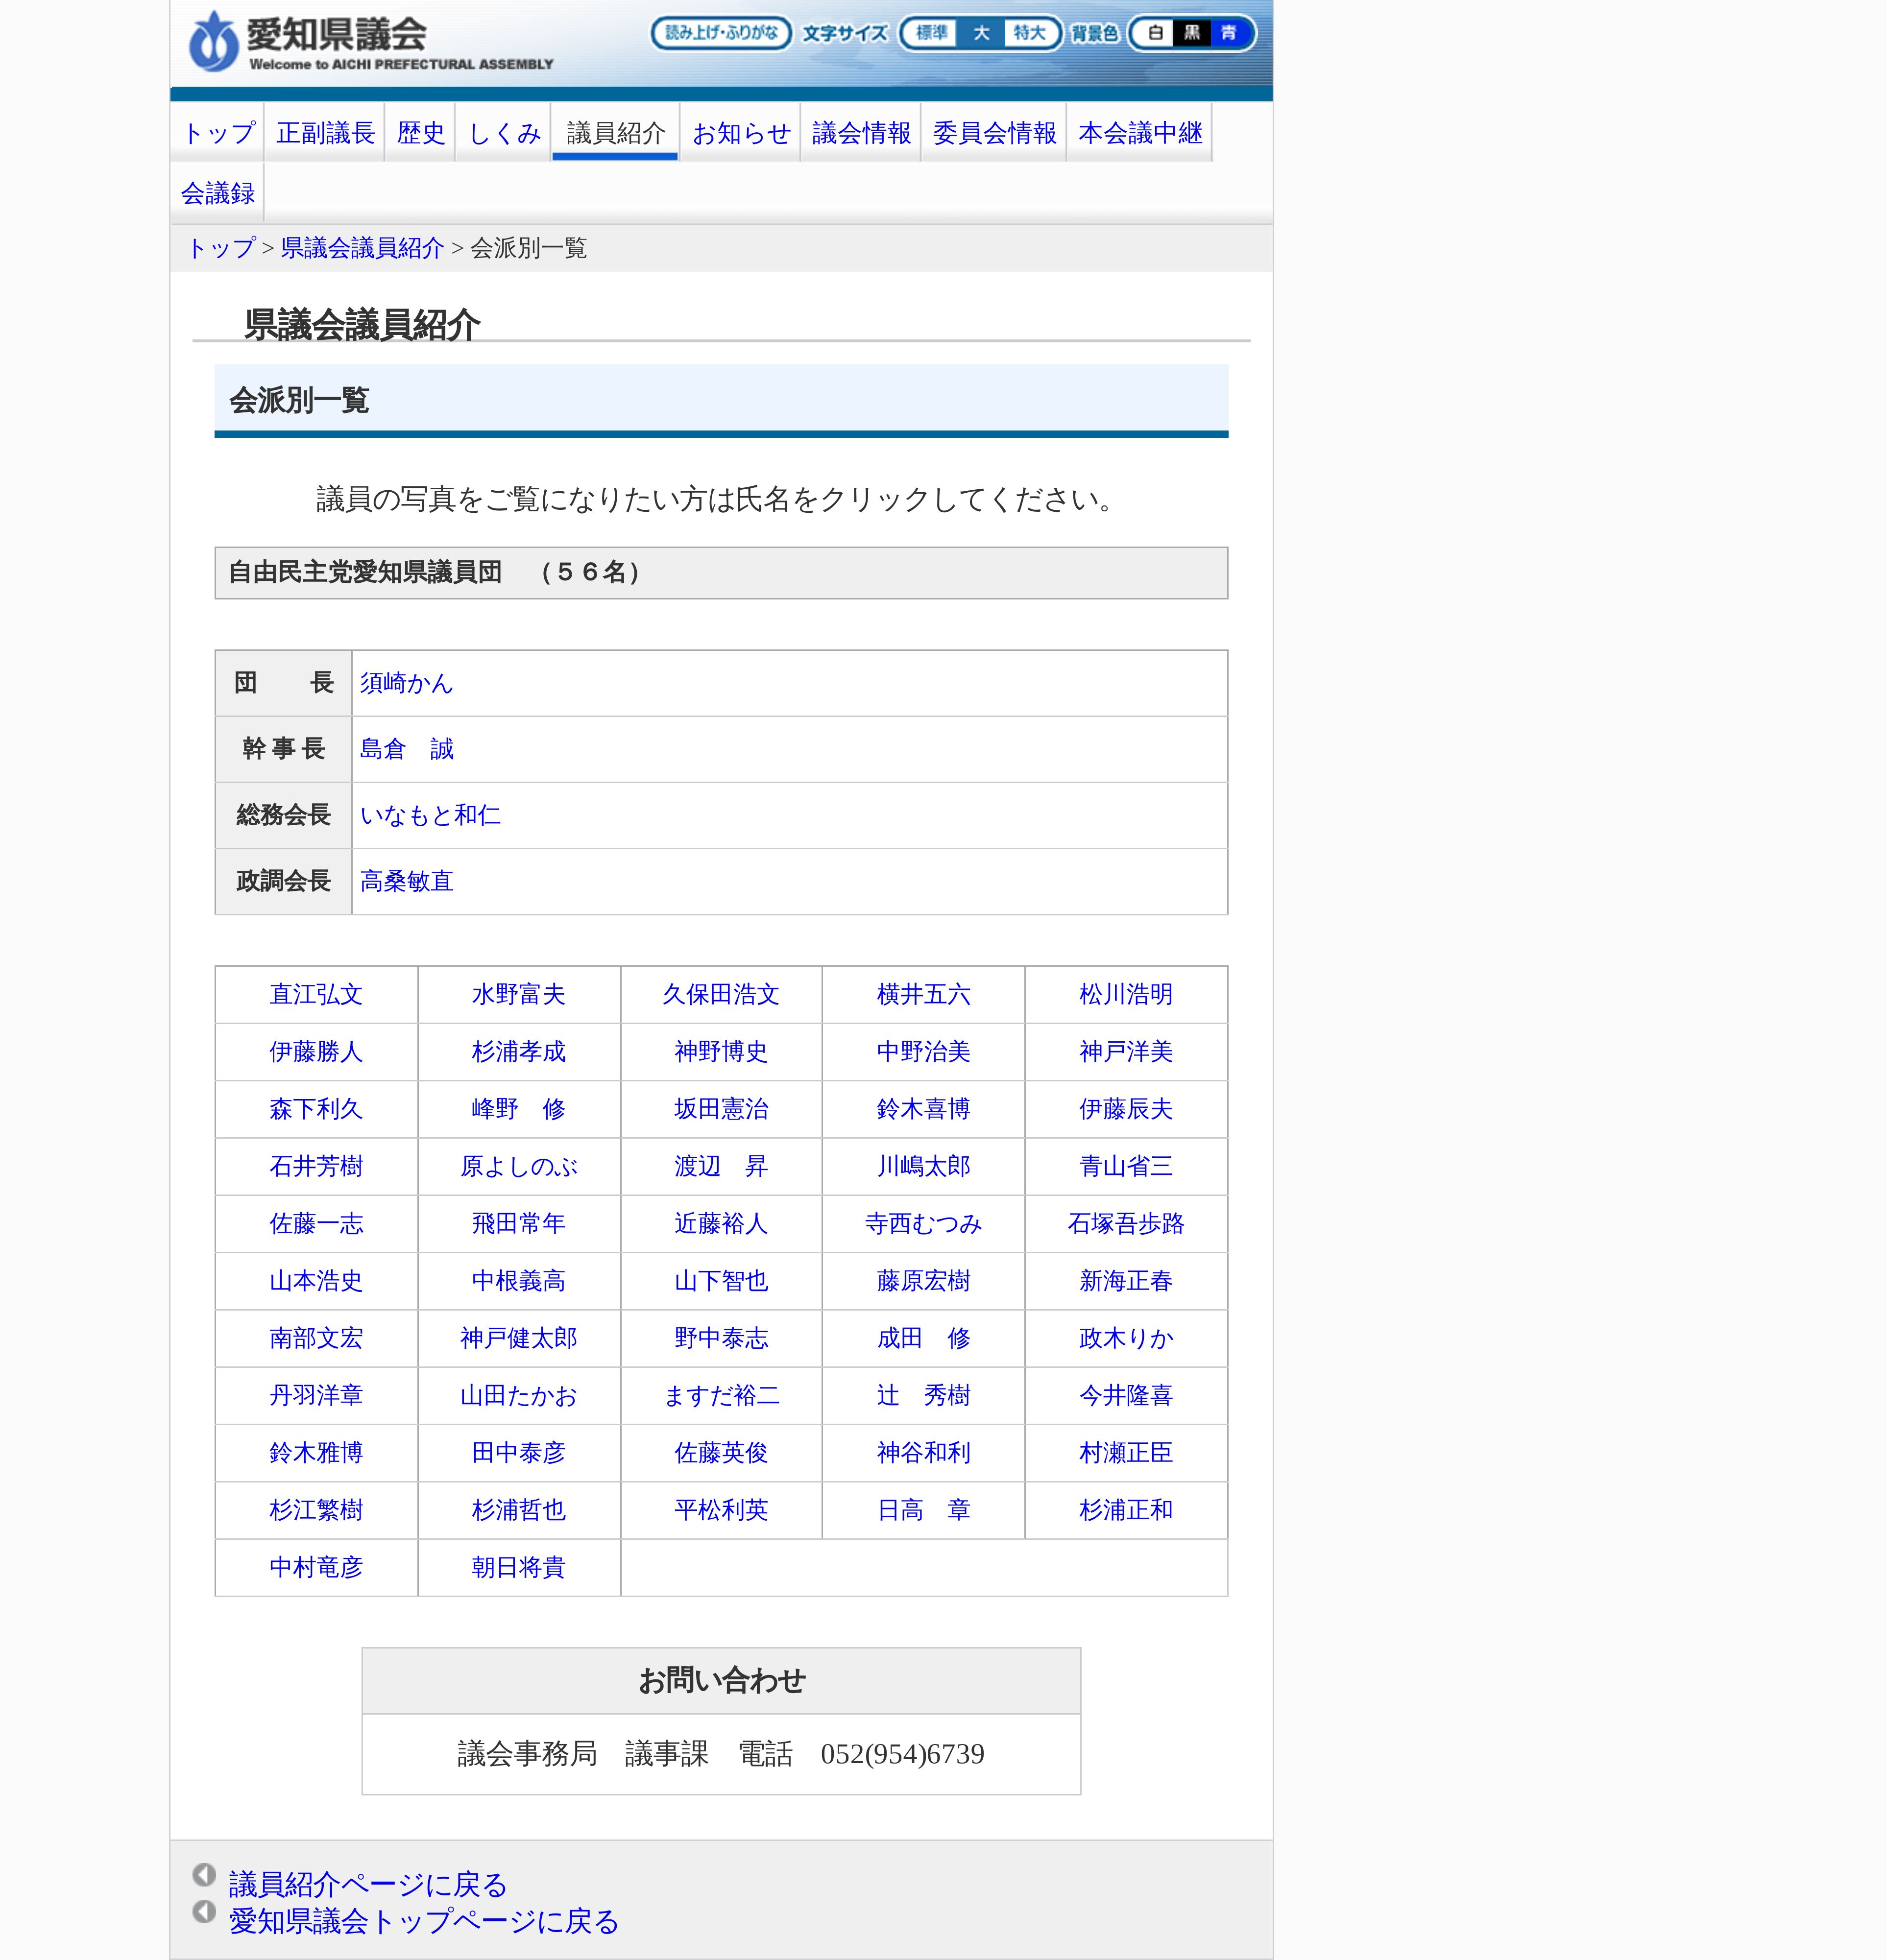The image size is (1887, 1960).
Task: Open the 議員紹介 navigation tab
Action: click(x=615, y=133)
